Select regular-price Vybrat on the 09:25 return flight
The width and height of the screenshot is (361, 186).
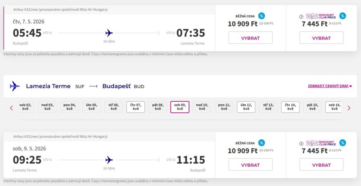coord(250,165)
